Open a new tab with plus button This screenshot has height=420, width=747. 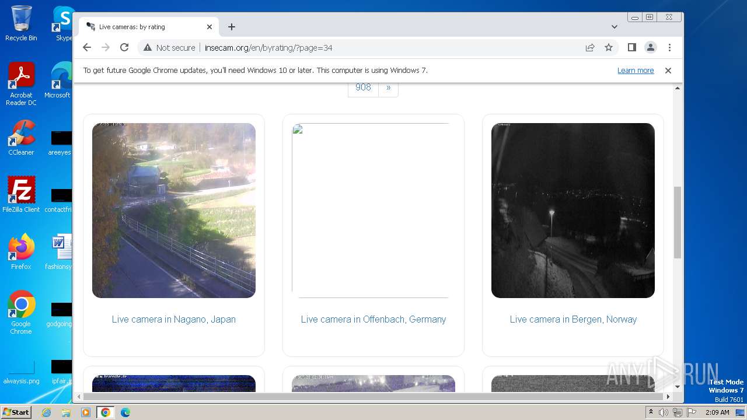click(232, 27)
